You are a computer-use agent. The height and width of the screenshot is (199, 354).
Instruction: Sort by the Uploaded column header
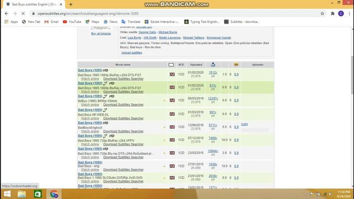196,65
